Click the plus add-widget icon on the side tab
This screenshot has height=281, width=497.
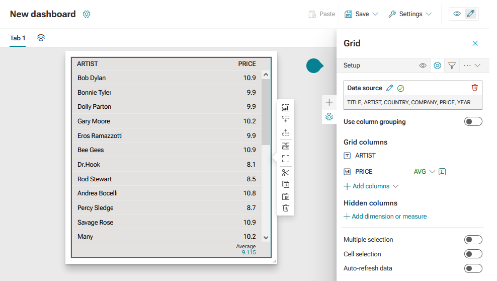point(329,102)
